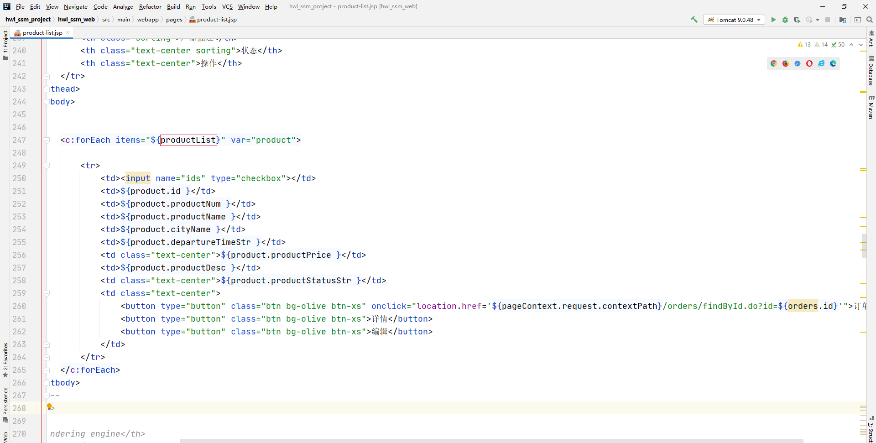Click line number 260 in the gutter
The image size is (876, 443).
19,306
